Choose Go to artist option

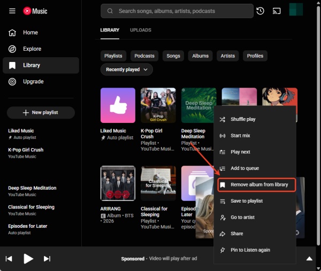(255, 218)
